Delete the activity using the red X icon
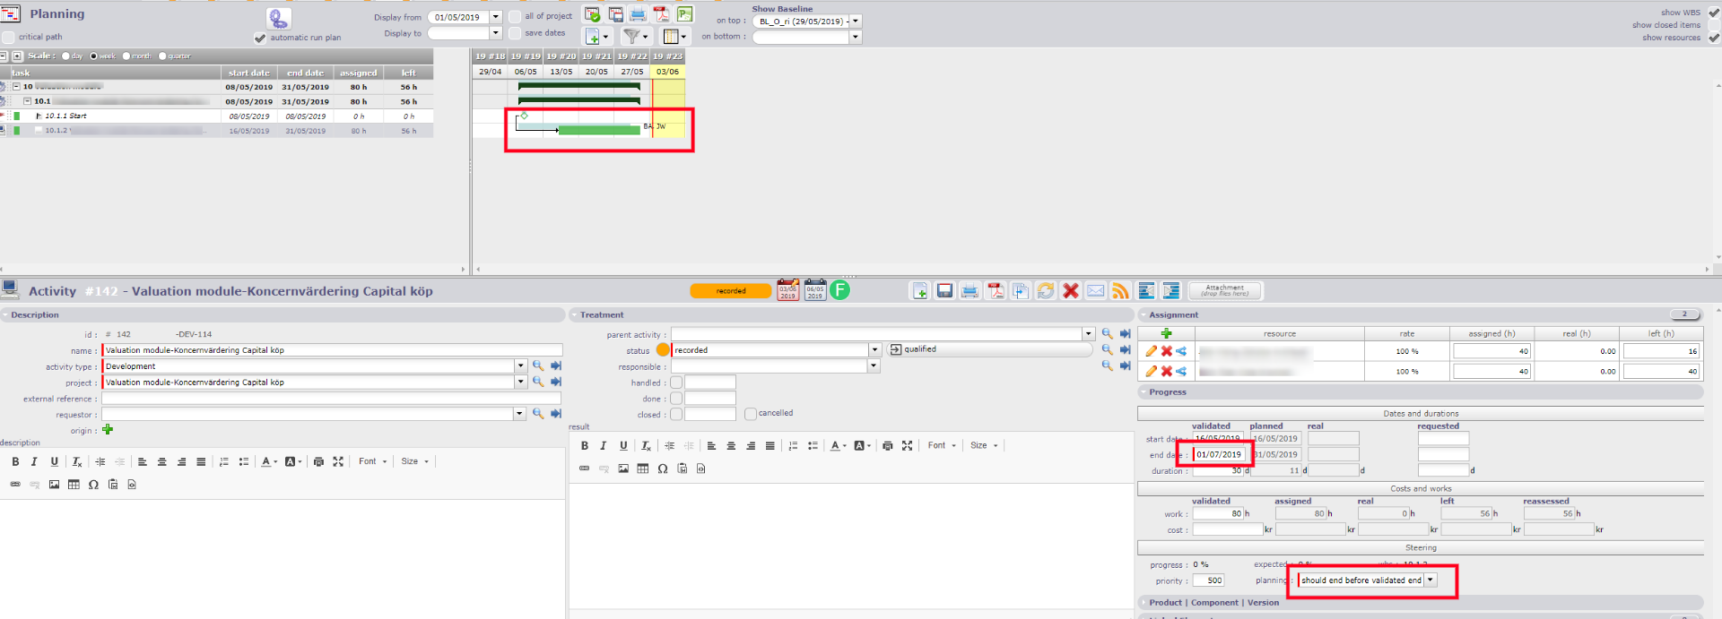Viewport: 1722px width, 619px height. click(x=1070, y=291)
